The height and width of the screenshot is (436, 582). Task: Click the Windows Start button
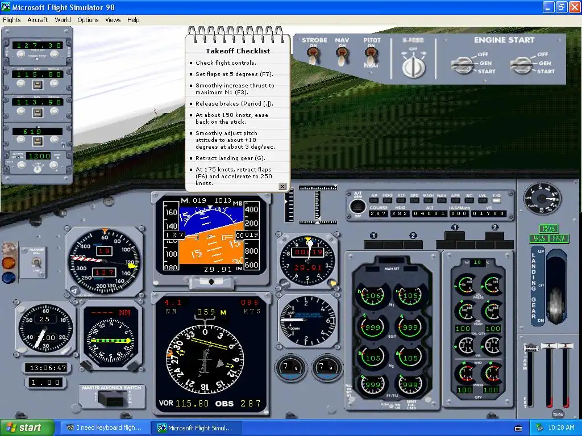[x=27, y=428]
